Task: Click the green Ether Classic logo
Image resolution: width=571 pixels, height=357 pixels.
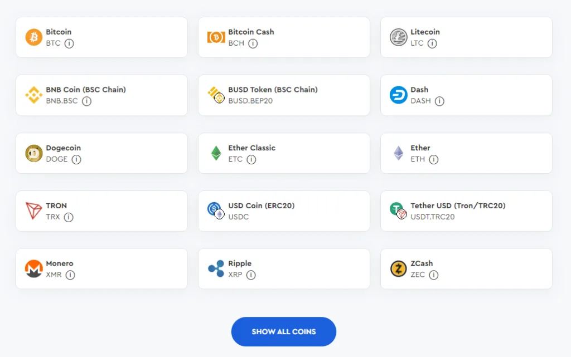Action: tap(216, 153)
